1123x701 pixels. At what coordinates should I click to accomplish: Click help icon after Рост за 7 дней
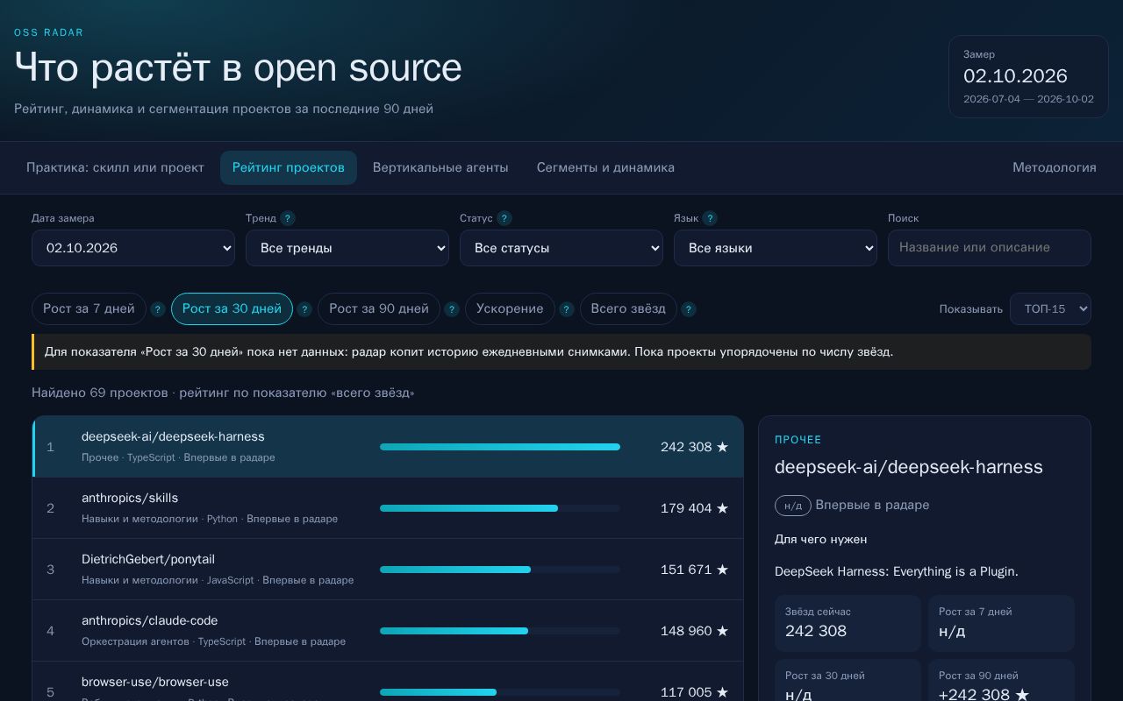tap(158, 309)
